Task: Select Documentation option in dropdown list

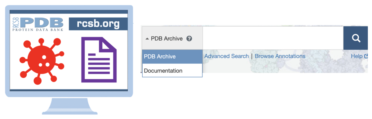Action: click(x=172, y=71)
